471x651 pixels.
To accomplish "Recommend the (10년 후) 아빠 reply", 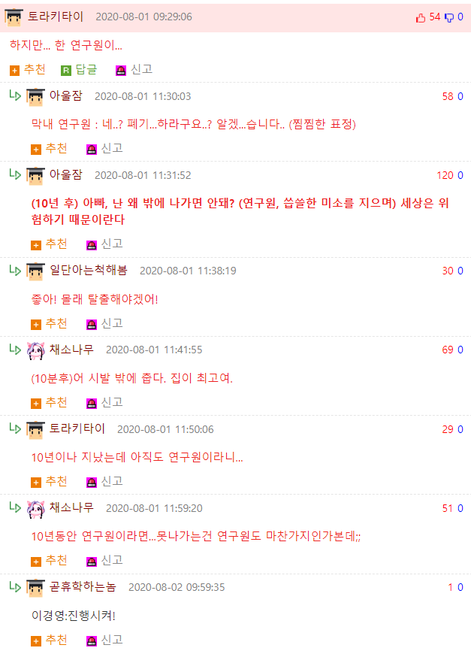I will coord(49,244).
